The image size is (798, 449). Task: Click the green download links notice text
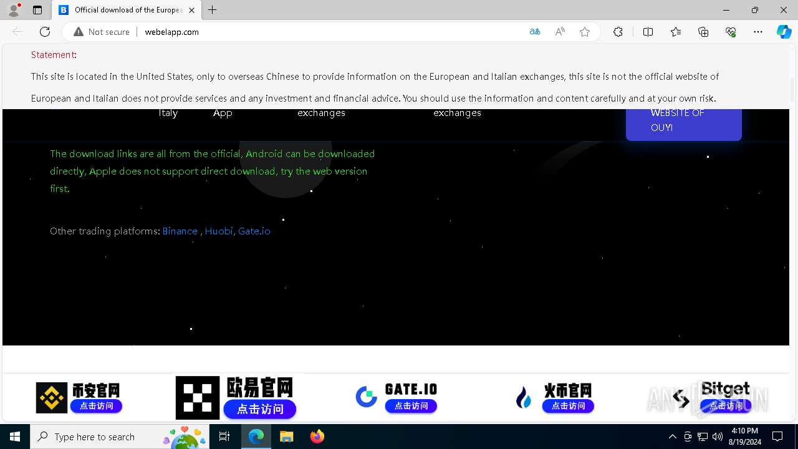212,171
